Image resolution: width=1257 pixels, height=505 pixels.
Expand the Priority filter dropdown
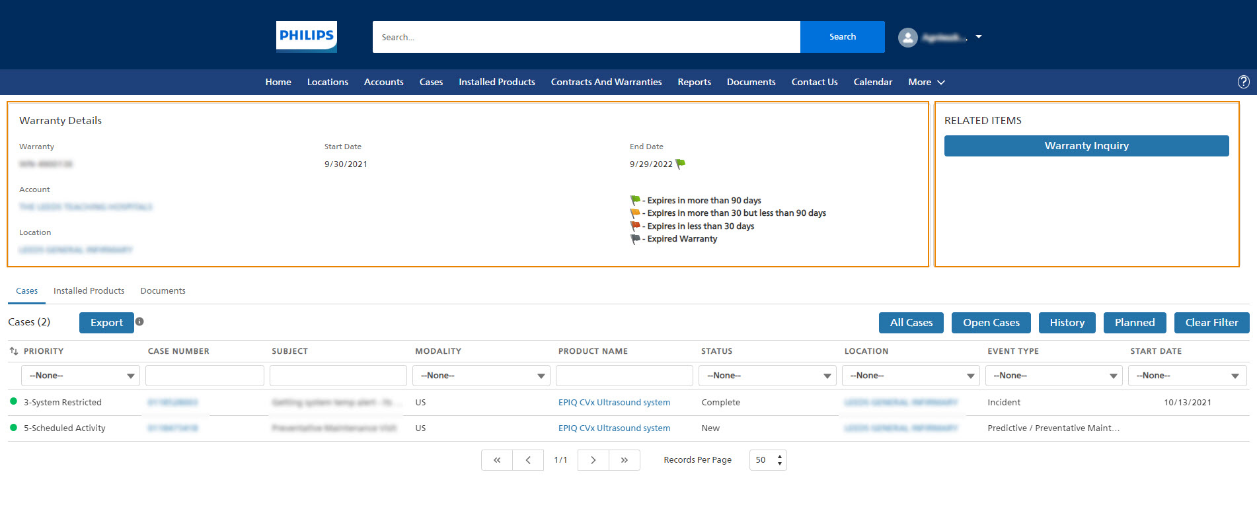pos(80,376)
